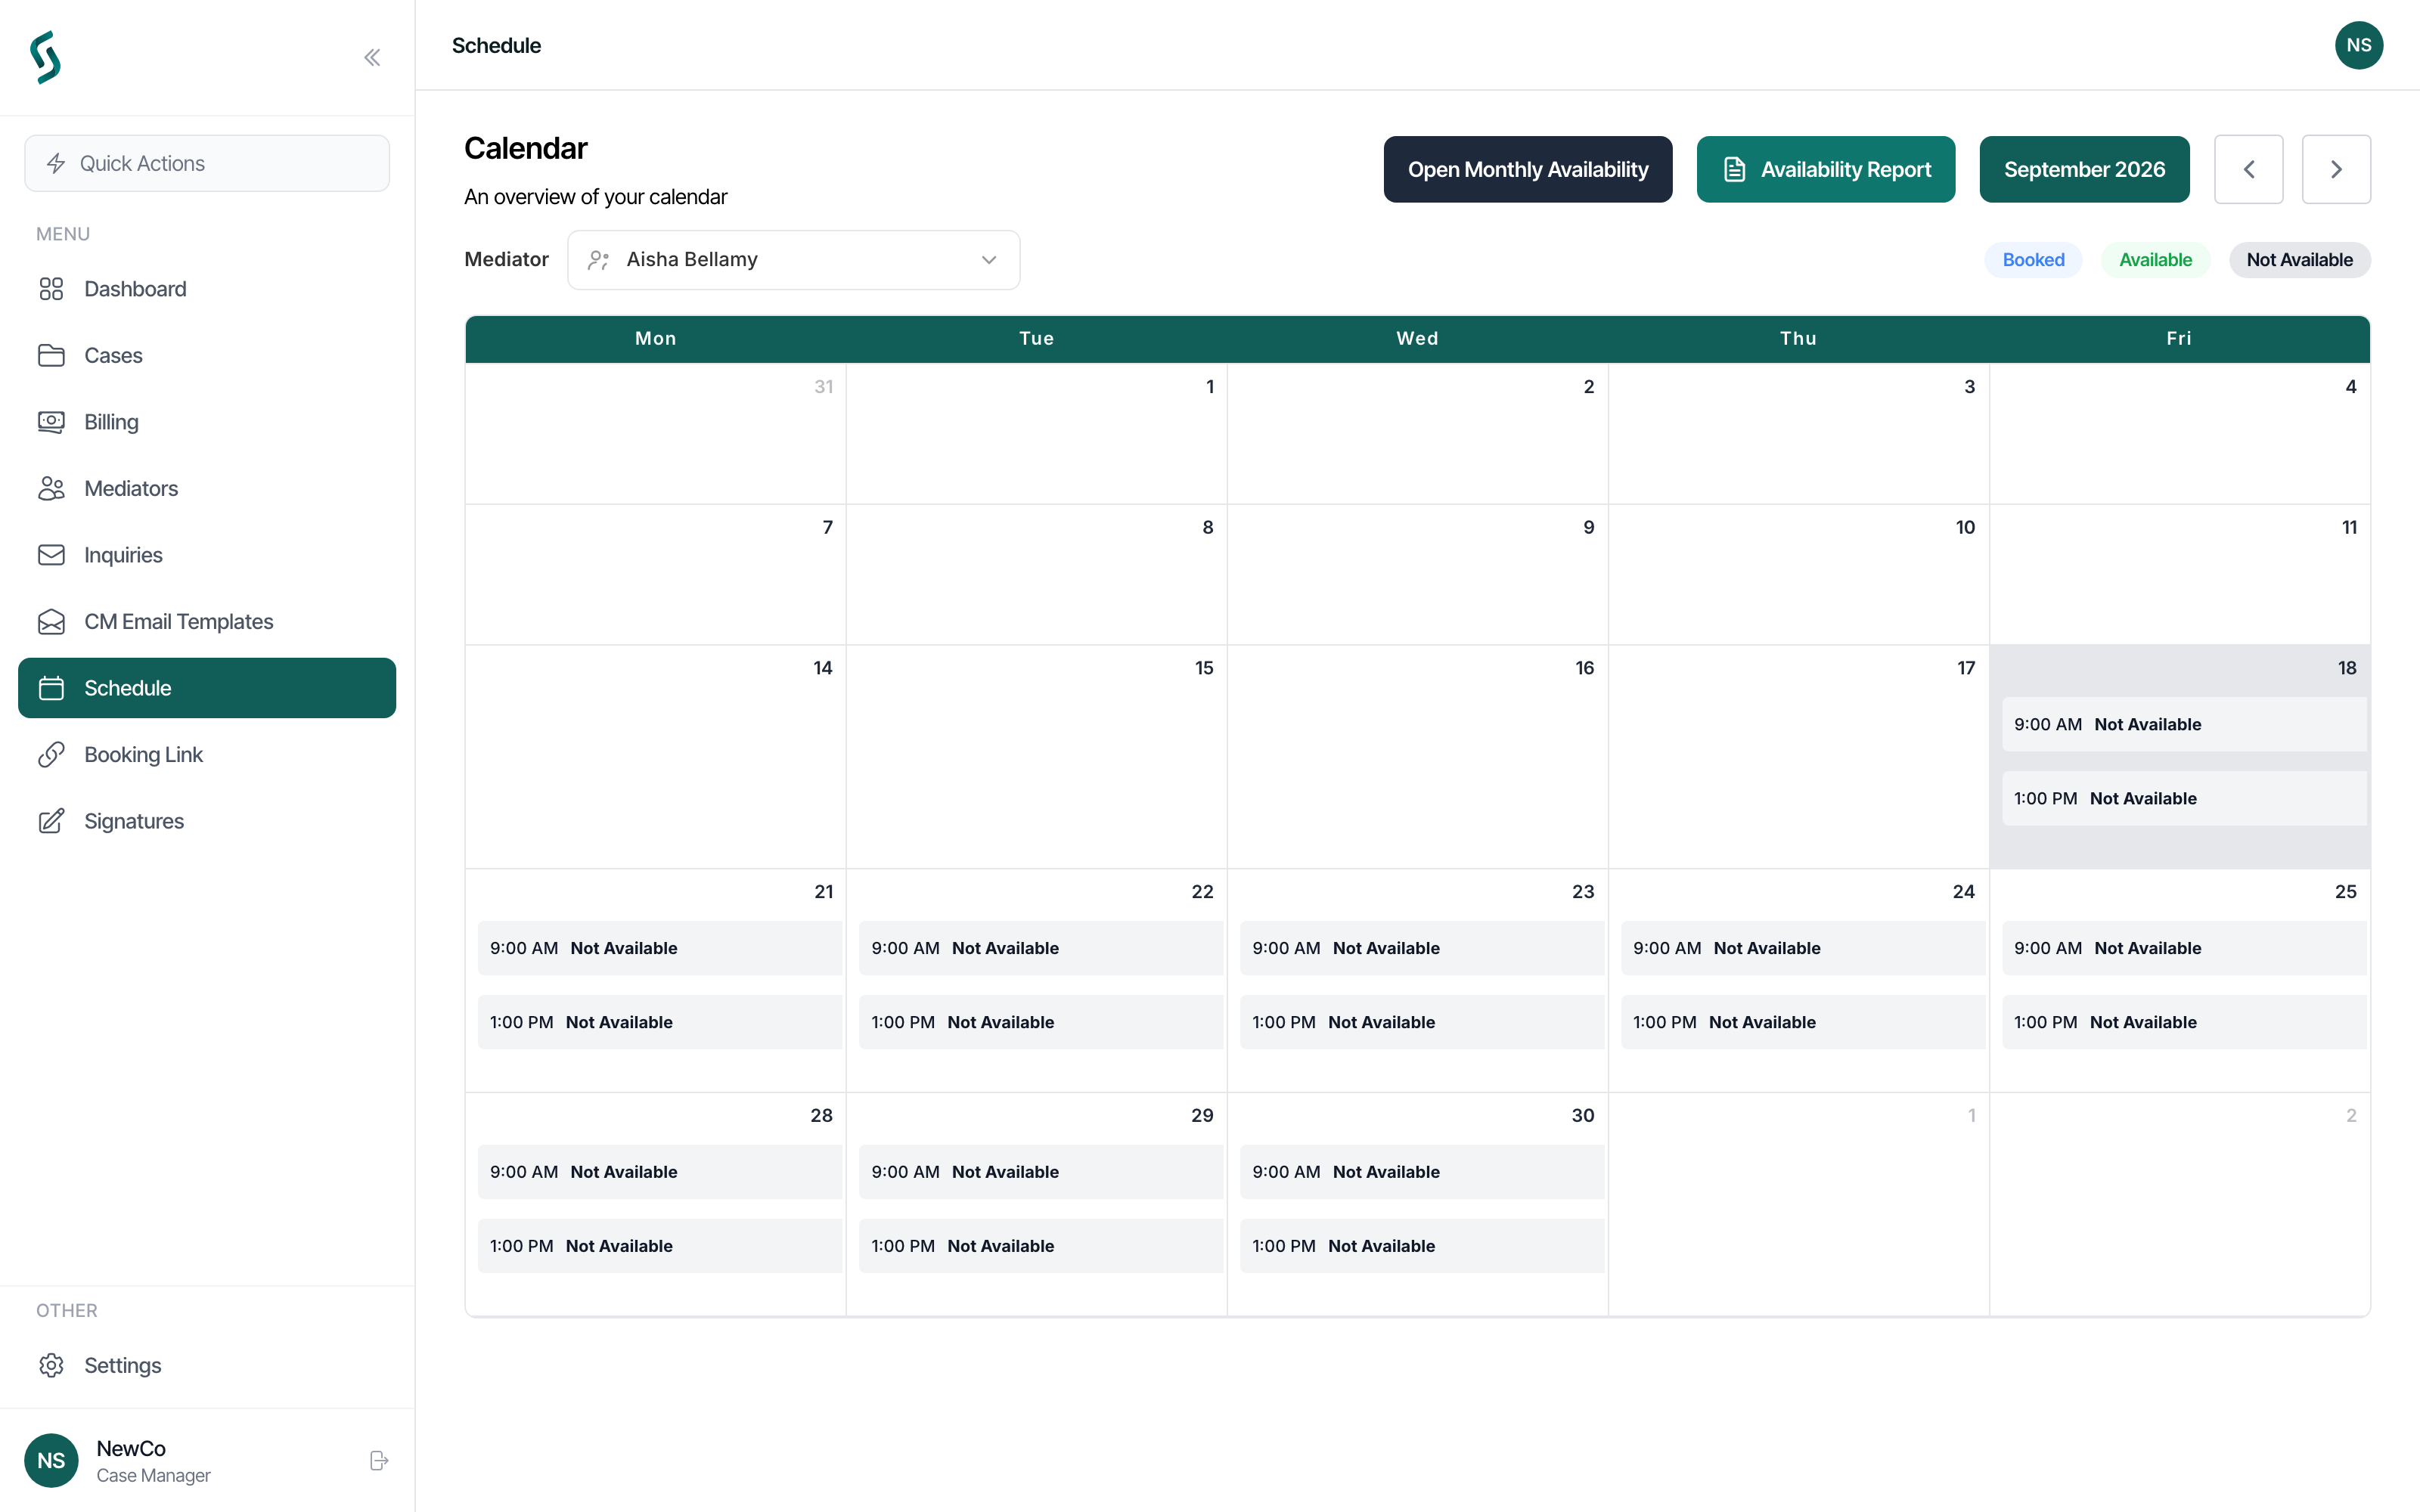Toggle the Available legend filter
Viewport: 2420px width, 1512px height.
point(2155,260)
